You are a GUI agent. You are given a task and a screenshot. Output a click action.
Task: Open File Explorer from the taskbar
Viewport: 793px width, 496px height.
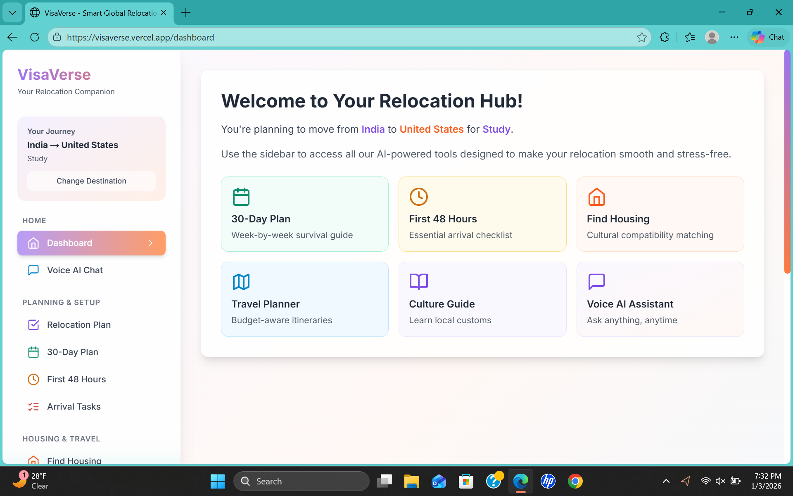coord(411,481)
